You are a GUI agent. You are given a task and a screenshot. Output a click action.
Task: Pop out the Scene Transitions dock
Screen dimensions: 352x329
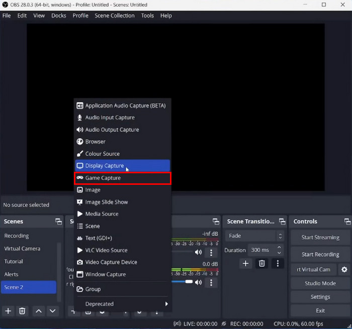282,222
